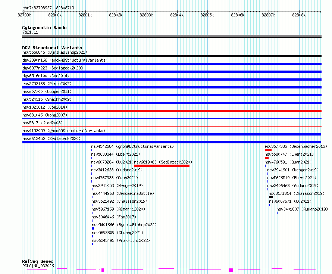Click the RefSeq Genes track title
This screenshot has height=274, width=332.
coord(38,262)
